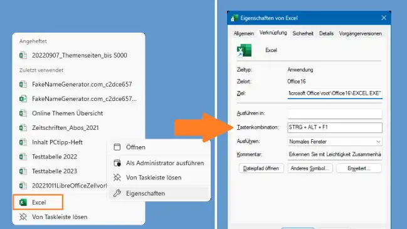This screenshot has width=407, height=229.
Task: Click large Excel shortcut icon in properties dialog
Action: coord(244,50)
